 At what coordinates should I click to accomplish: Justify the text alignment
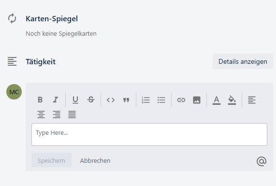pos(72,114)
